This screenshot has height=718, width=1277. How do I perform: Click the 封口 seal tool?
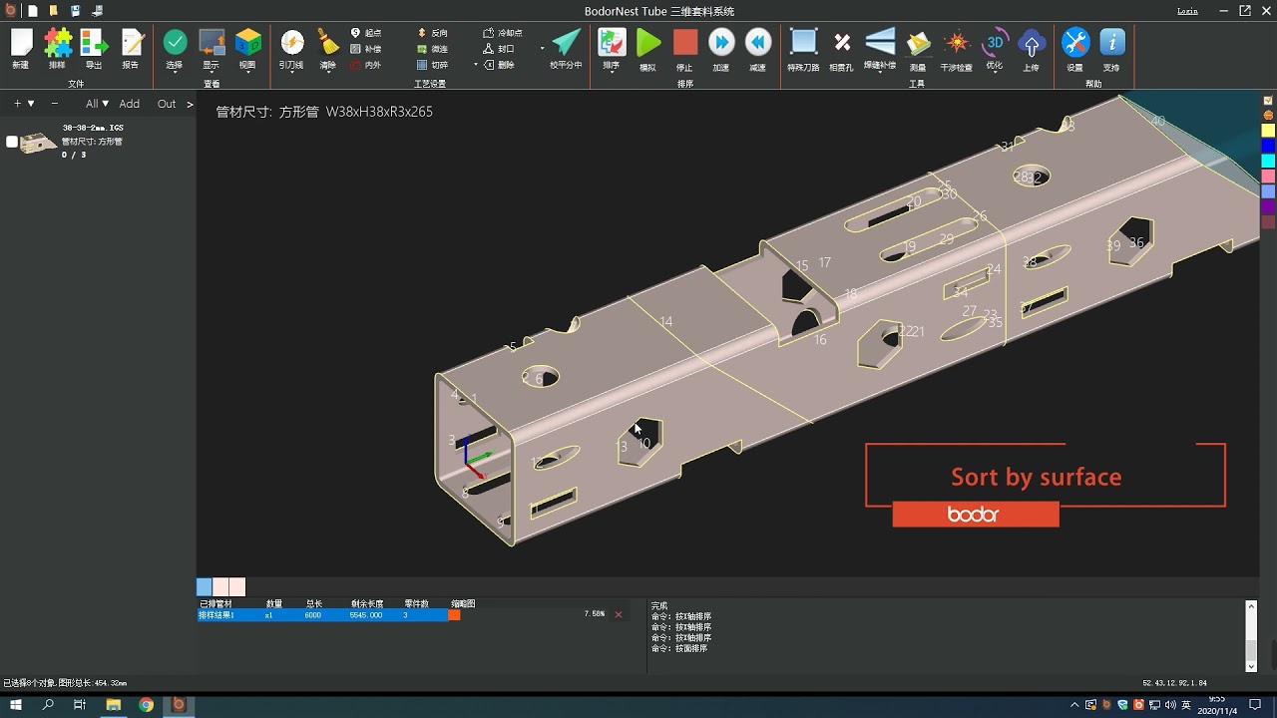(499, 49)
